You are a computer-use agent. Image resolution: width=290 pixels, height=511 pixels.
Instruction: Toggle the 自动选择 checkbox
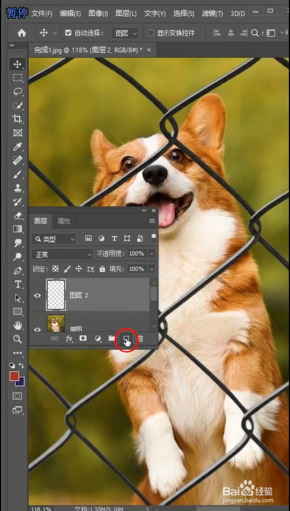click(68, 33)
